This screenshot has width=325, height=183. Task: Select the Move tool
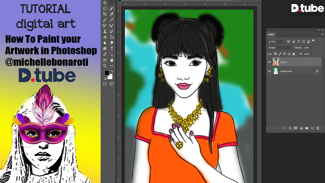click(105, 3)
